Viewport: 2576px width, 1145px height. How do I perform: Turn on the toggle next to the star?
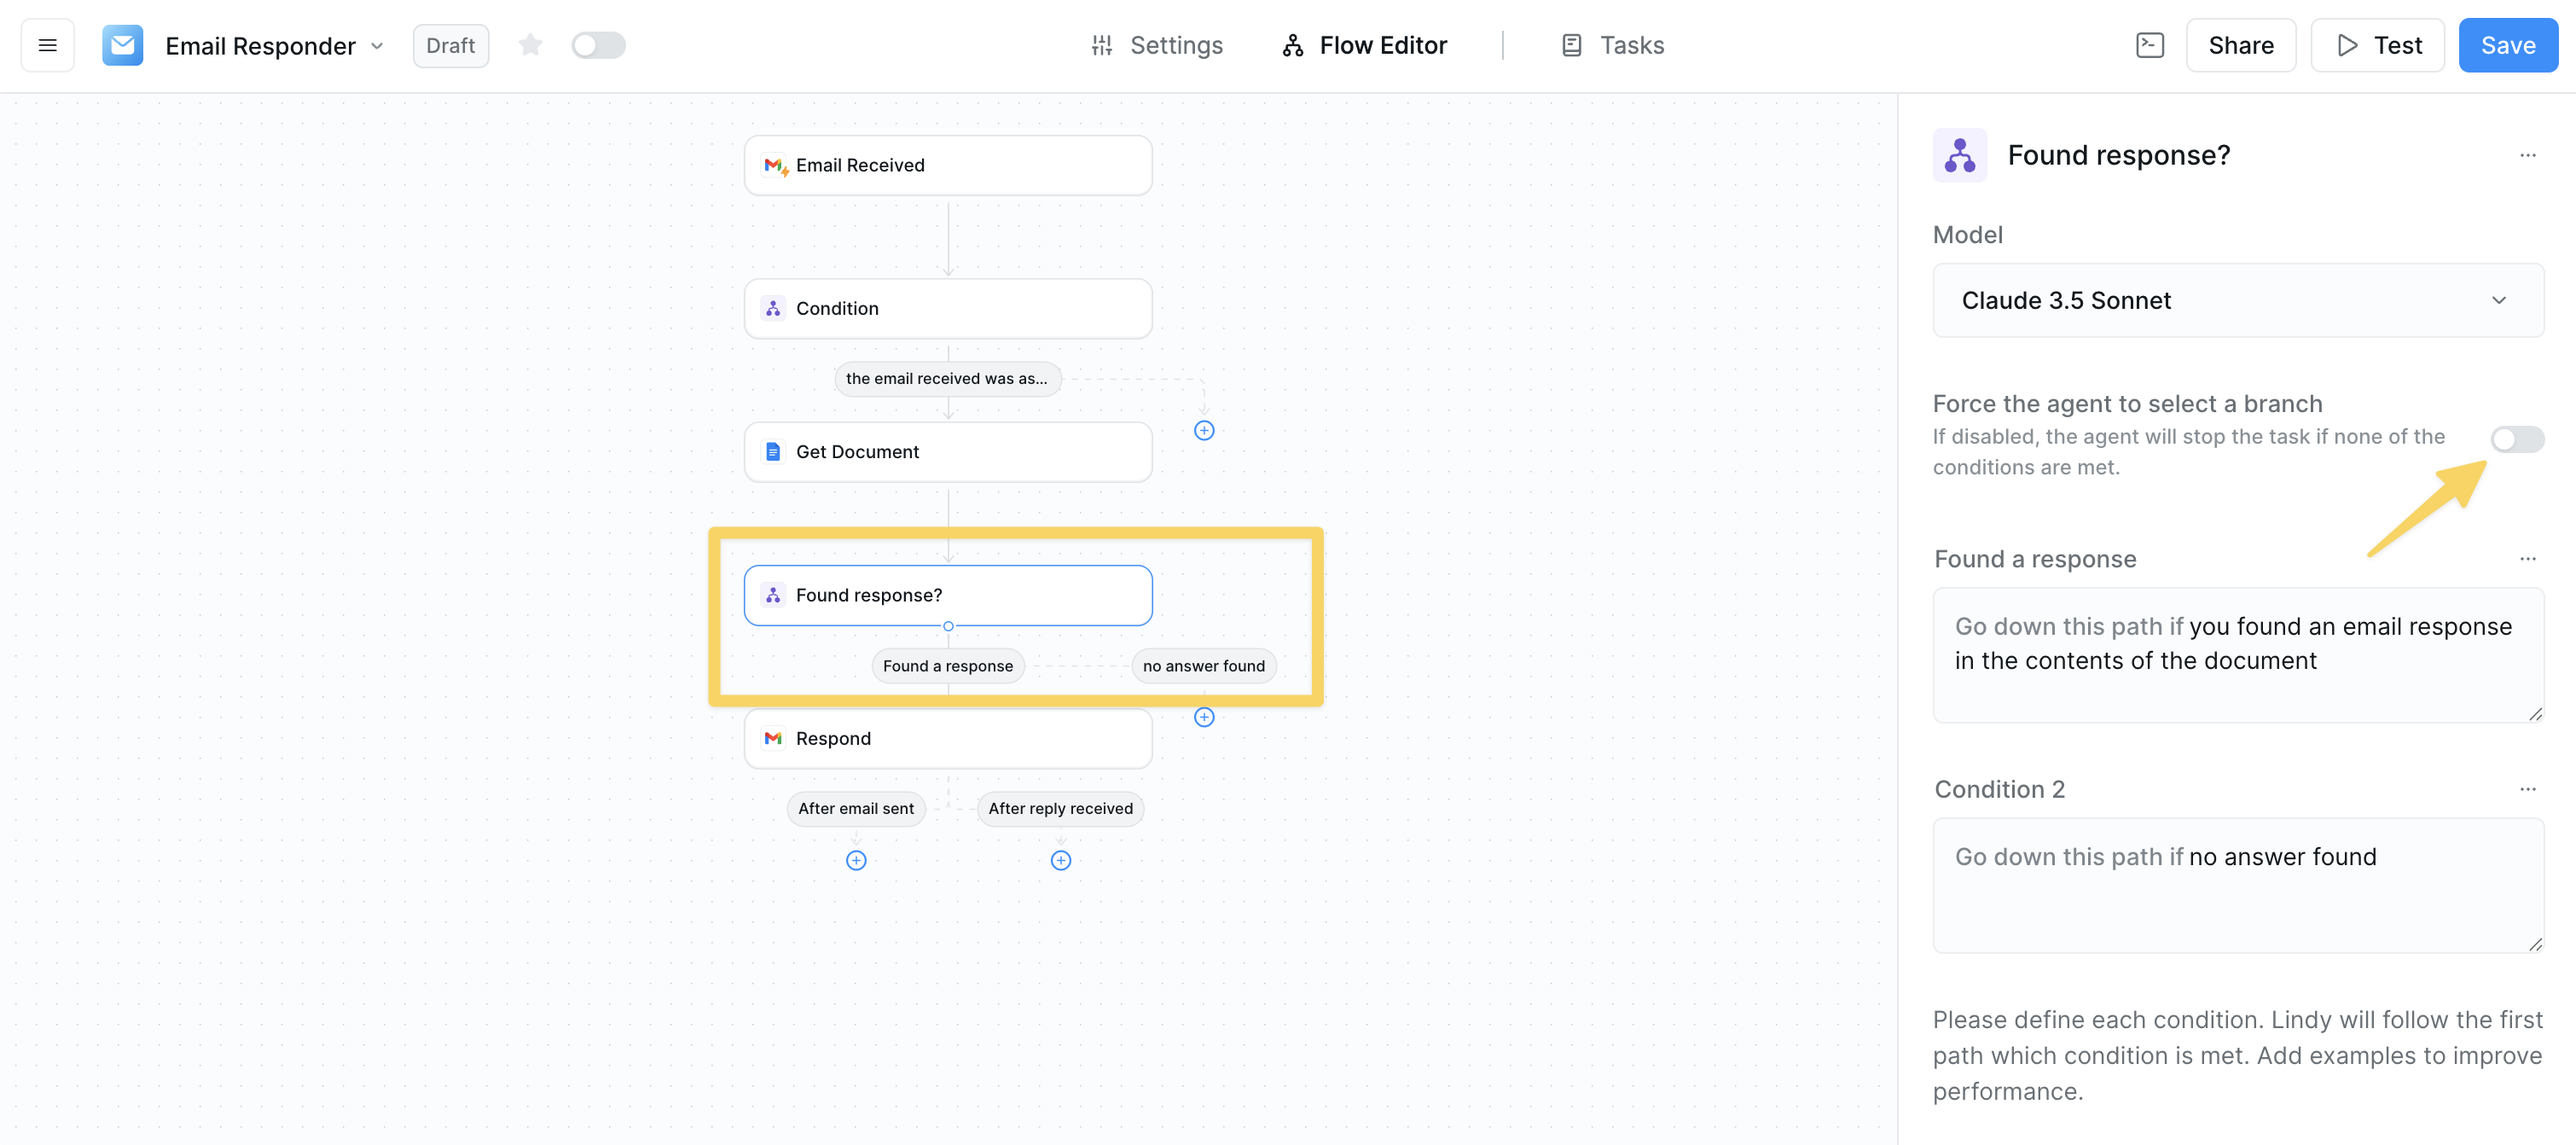click(x=598, y=45)
